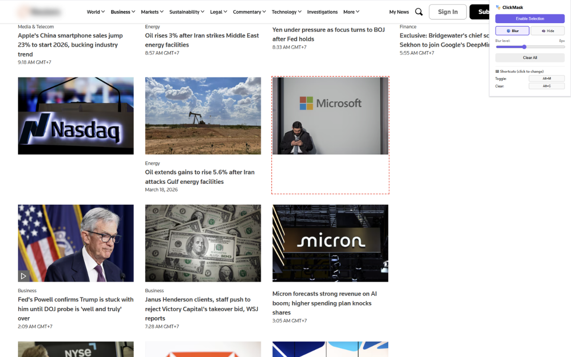Play the Fed's Powell video thumbnail icon
Image resolution: width=571 pixels, height=357 pixels.
(x=24, y=276)
